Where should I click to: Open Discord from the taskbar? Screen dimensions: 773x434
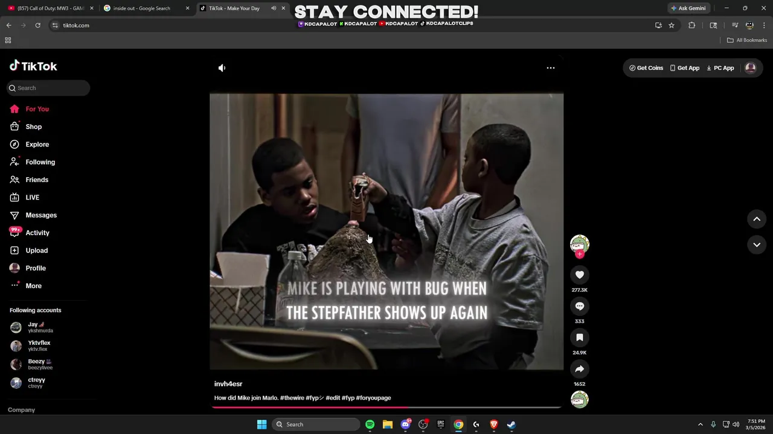(x=406, y=424)
